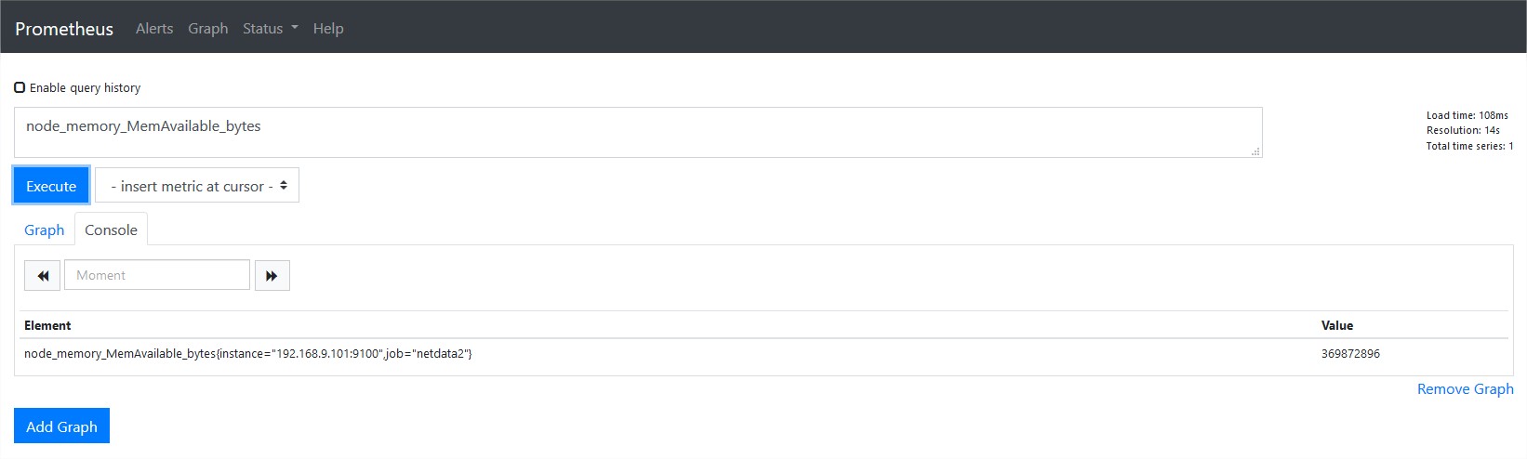Image resolution: width=1527 pixels, height=459 pixels.
Task: Enable the query history checkbox
Action: (20, 87)
